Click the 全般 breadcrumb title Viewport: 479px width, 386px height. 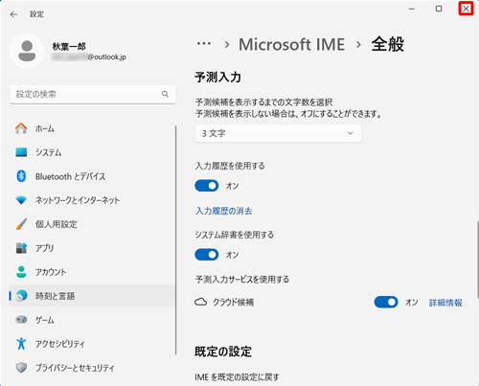click(388, 44)
